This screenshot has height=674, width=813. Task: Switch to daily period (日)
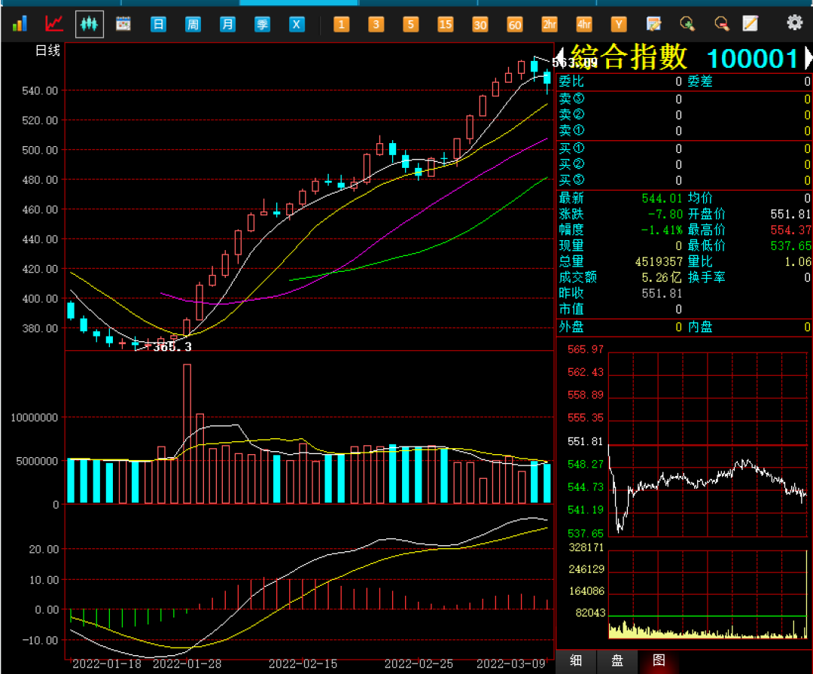coord(158,24)
